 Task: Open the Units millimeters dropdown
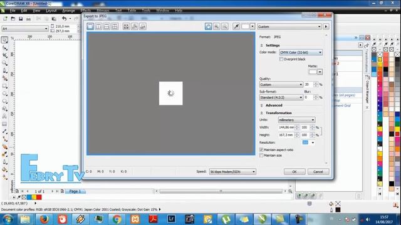(296, 120)
